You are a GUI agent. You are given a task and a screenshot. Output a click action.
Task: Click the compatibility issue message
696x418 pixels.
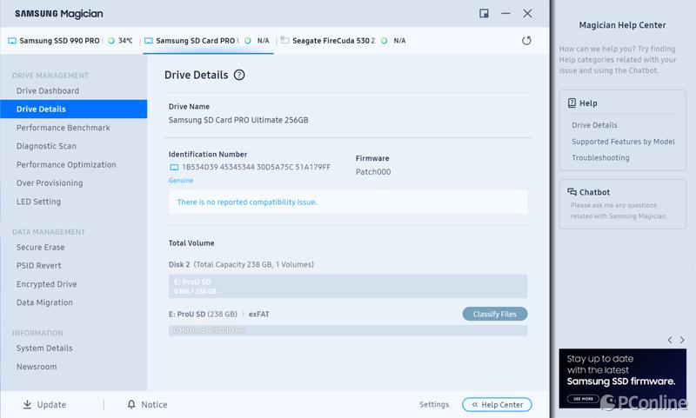(247, 202)
